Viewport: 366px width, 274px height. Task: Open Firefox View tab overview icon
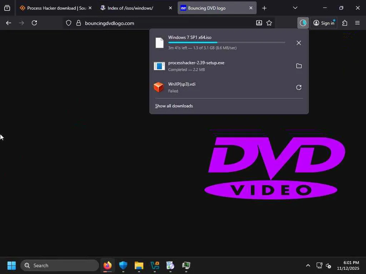click(x=7, y=8)
